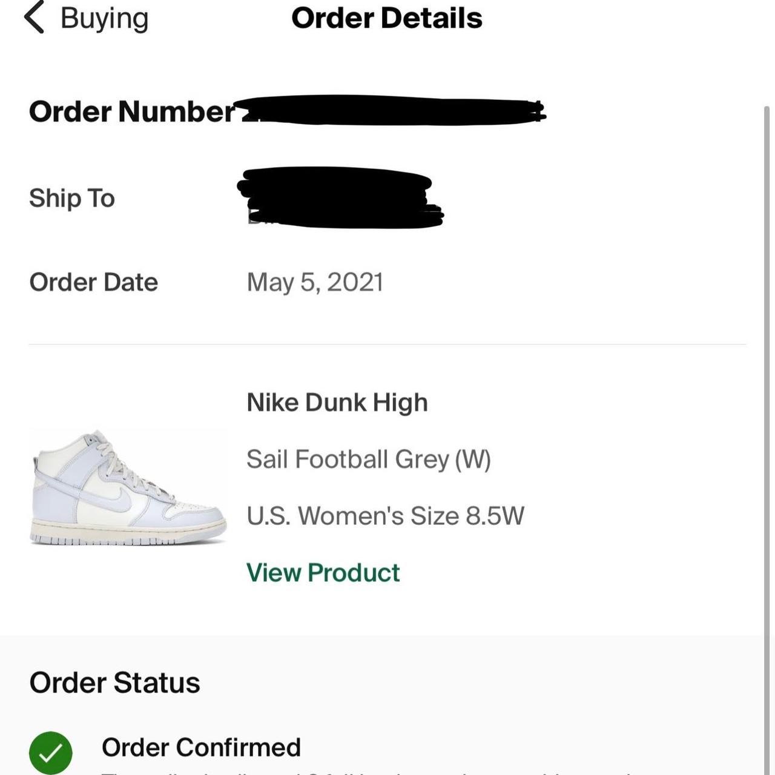Select the blacked-out shipping address
775x775 pixels.
point(340,197)
